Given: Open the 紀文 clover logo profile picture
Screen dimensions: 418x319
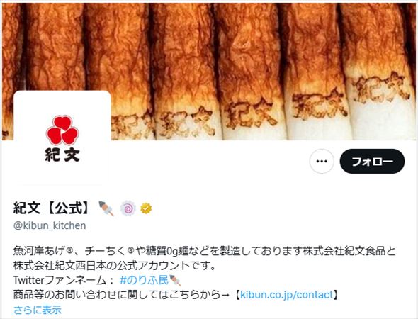Looking at the screenshot, I should coord(62,138).
